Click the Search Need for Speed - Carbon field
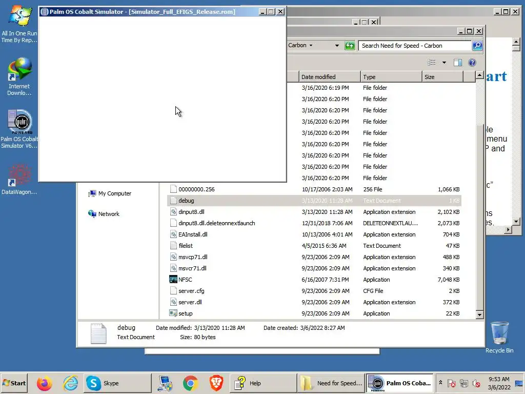Viewport: 525px width, 394px height. coord(415,46)
